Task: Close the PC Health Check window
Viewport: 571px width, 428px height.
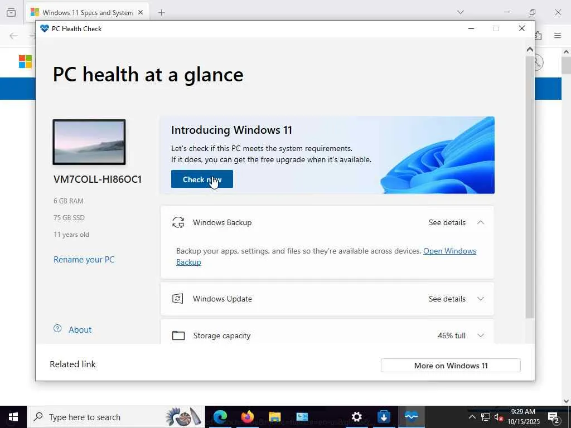Action: 522,28
